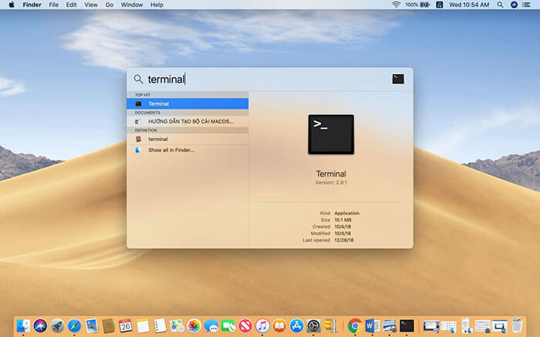Open the Apple menu
Screen dimensions: 540x337
(x=11, y=5)
